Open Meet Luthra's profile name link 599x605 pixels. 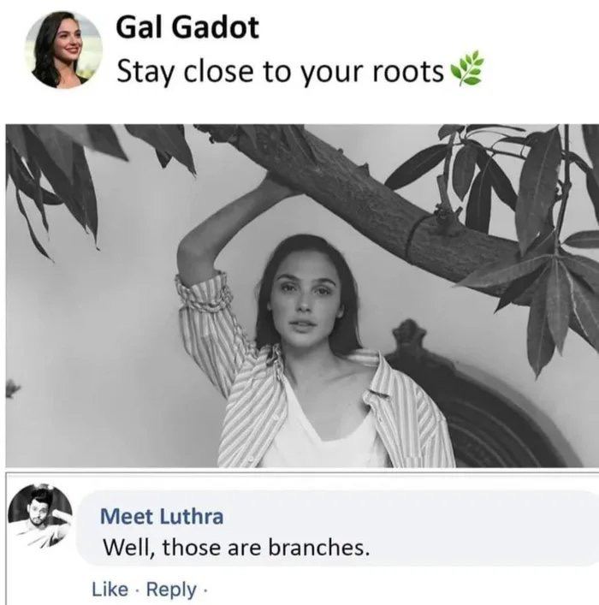pos(162,516)
